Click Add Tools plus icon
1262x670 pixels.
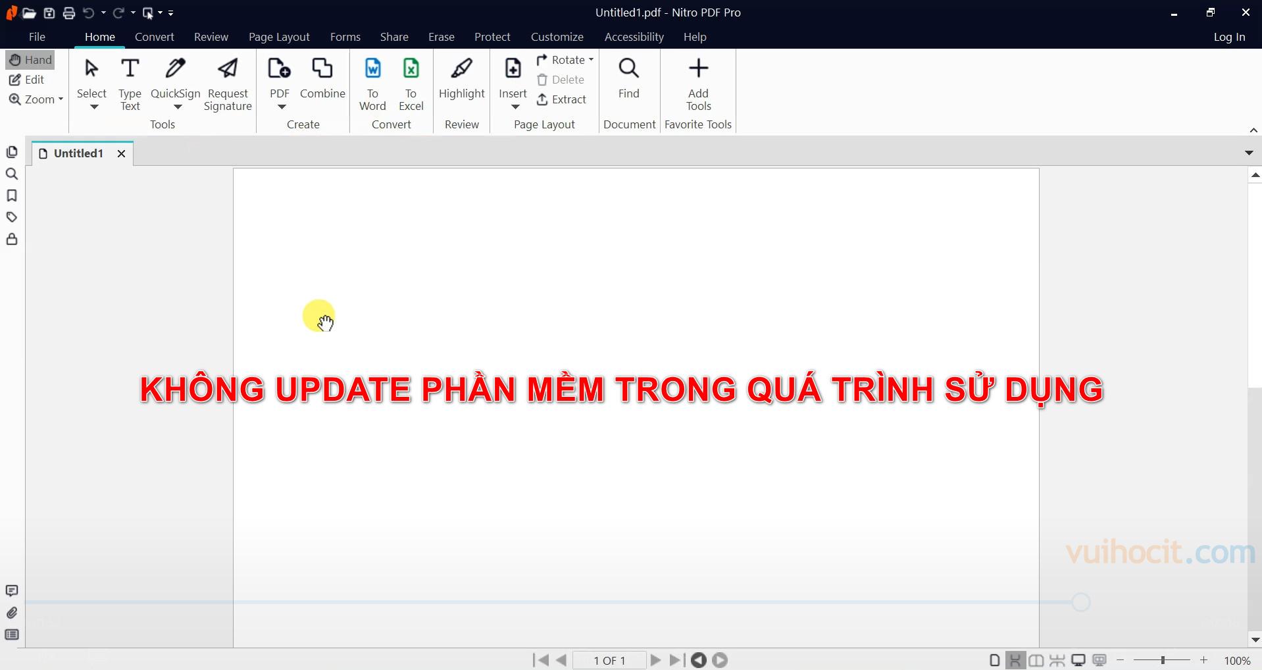coord(698,68)
